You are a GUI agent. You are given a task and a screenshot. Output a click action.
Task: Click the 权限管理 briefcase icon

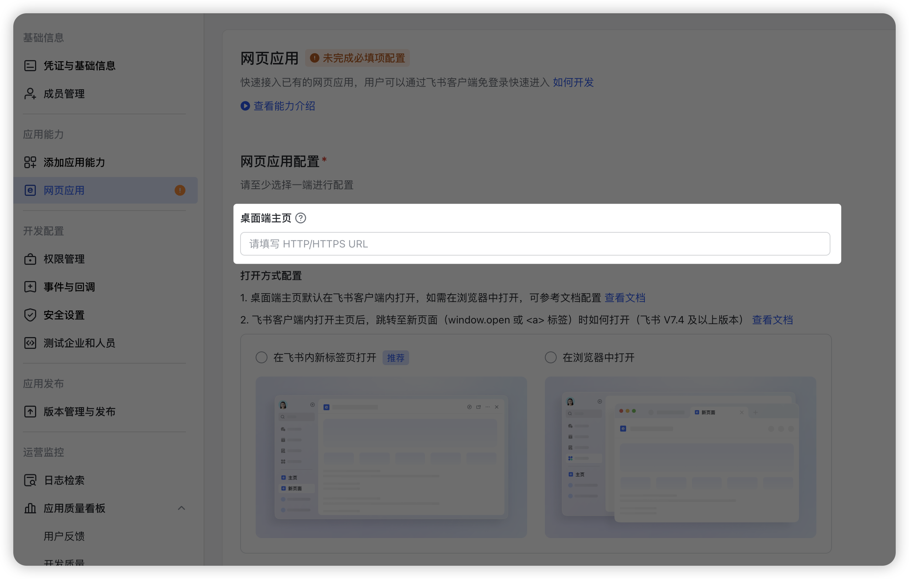pyautogui.click(x=30, y=259)
